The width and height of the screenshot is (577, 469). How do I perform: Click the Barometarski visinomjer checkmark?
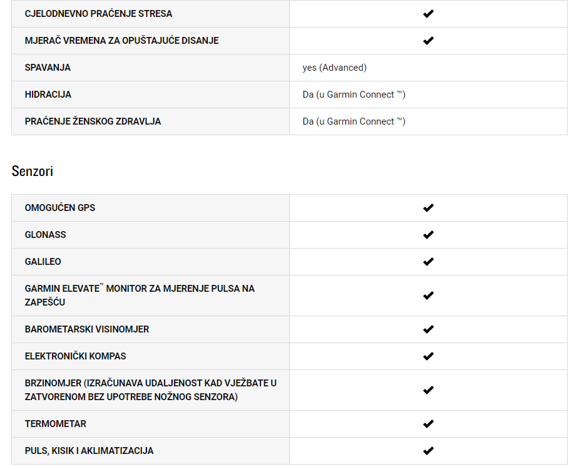(428, 329)
